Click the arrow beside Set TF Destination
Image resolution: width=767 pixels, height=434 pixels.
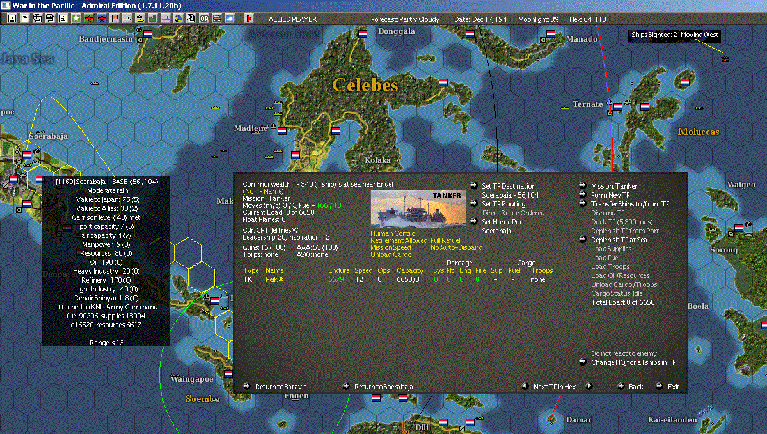[x=474, y=185]
